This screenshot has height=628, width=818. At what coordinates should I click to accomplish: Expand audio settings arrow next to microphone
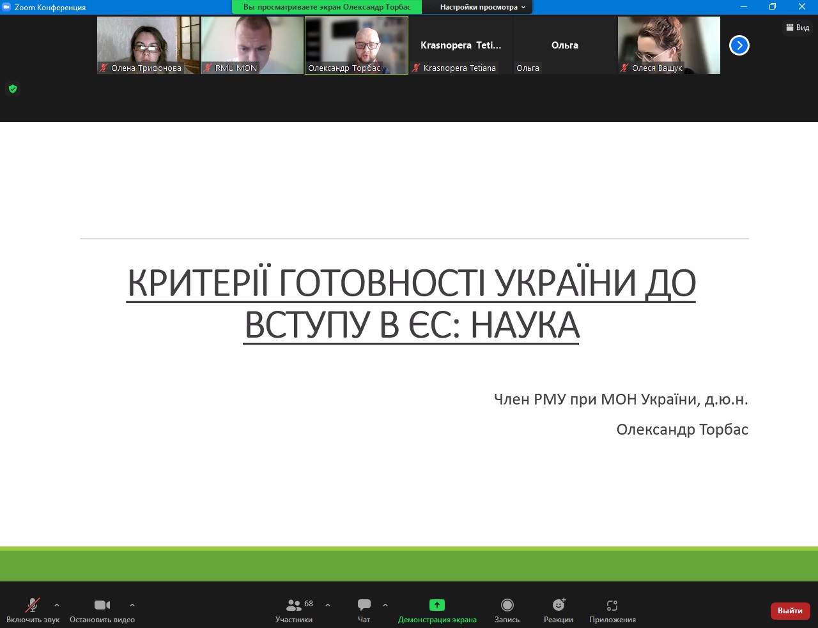coord(57,605)
